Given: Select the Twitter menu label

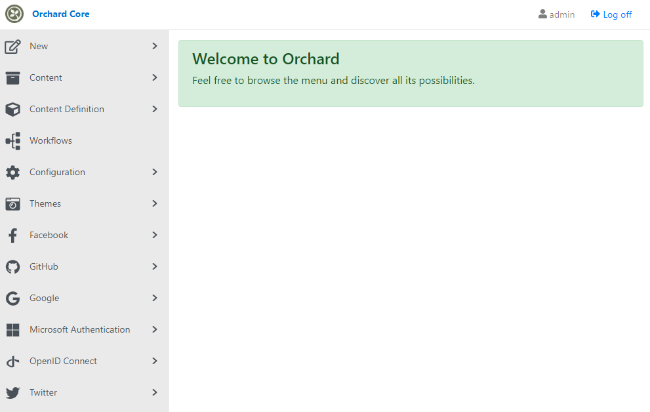Looking at the screenshot, I should (x=43, y=392).
